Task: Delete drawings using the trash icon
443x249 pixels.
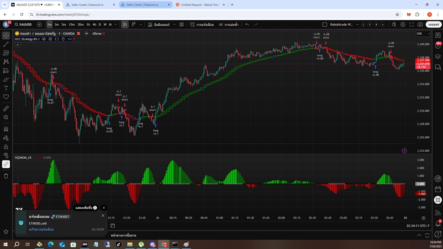Action: click(x=6, y=176)
